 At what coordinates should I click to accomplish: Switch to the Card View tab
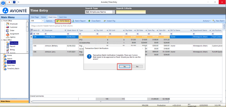[x=63, y=17]
